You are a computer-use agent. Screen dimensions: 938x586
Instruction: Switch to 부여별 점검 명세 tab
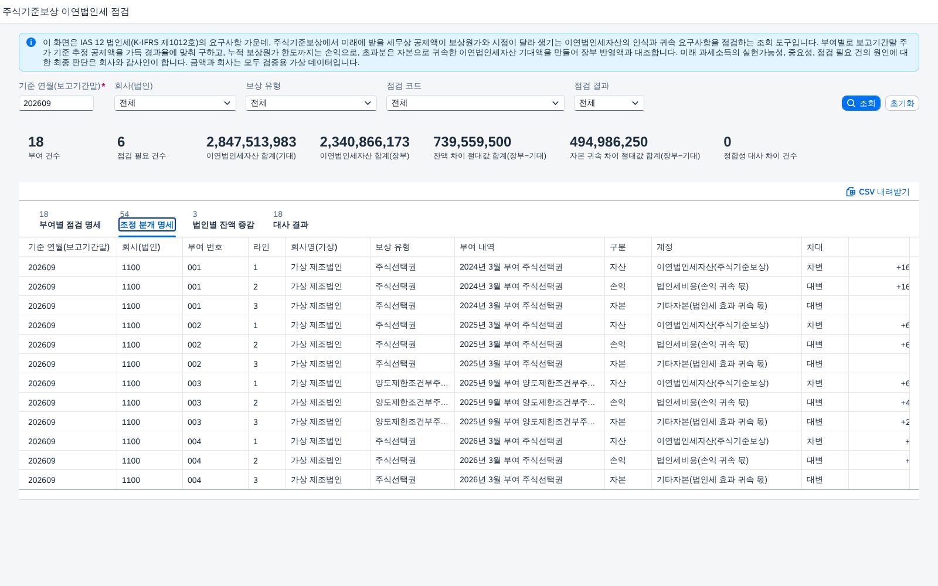70,224
